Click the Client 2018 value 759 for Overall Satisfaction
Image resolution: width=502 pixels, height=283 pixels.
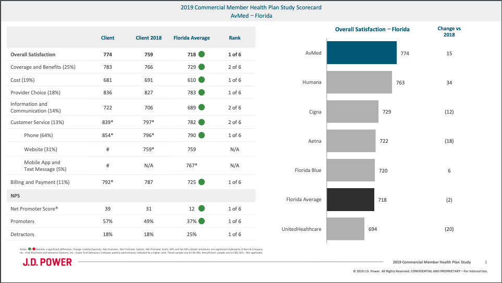coord(149,54)
